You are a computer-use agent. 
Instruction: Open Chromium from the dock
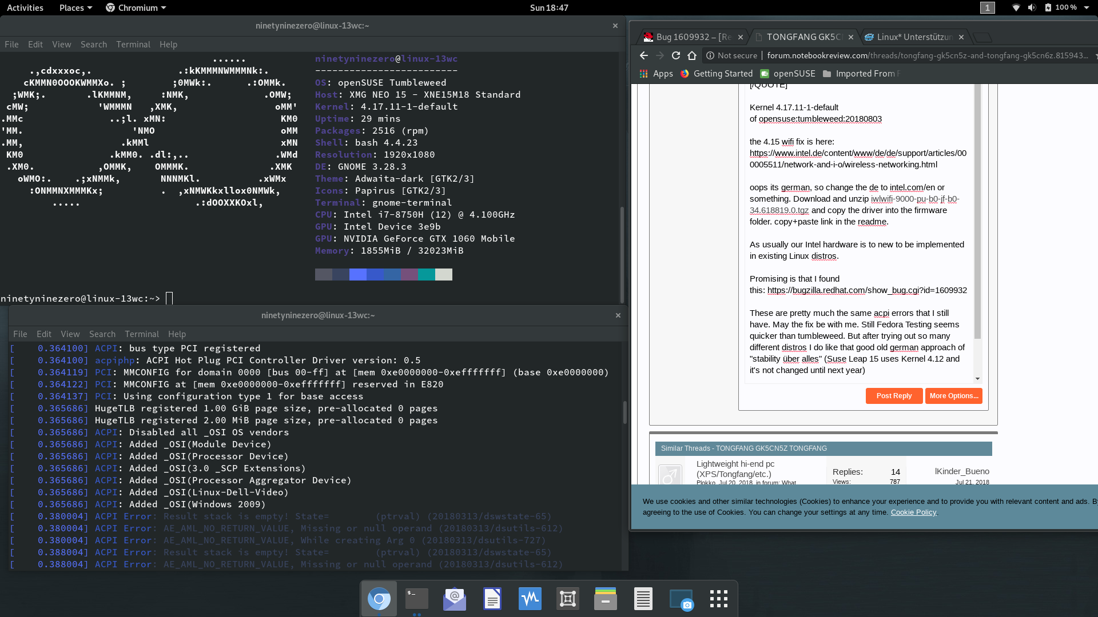point(379,599)
